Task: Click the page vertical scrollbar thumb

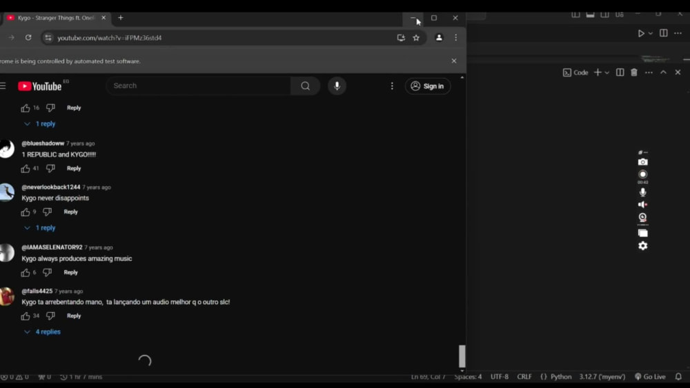Action: (x=462, y=356)
